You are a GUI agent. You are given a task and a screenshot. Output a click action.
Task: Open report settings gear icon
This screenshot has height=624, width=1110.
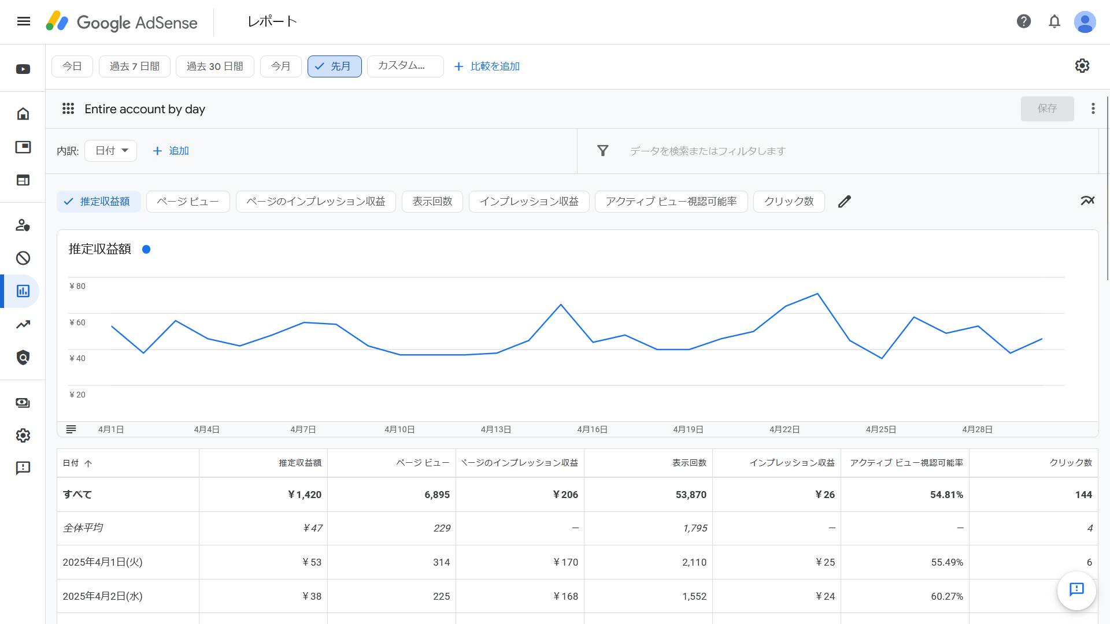tap(1082, 66)
